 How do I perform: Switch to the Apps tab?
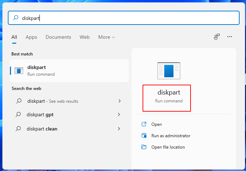[x=31, y=37]
